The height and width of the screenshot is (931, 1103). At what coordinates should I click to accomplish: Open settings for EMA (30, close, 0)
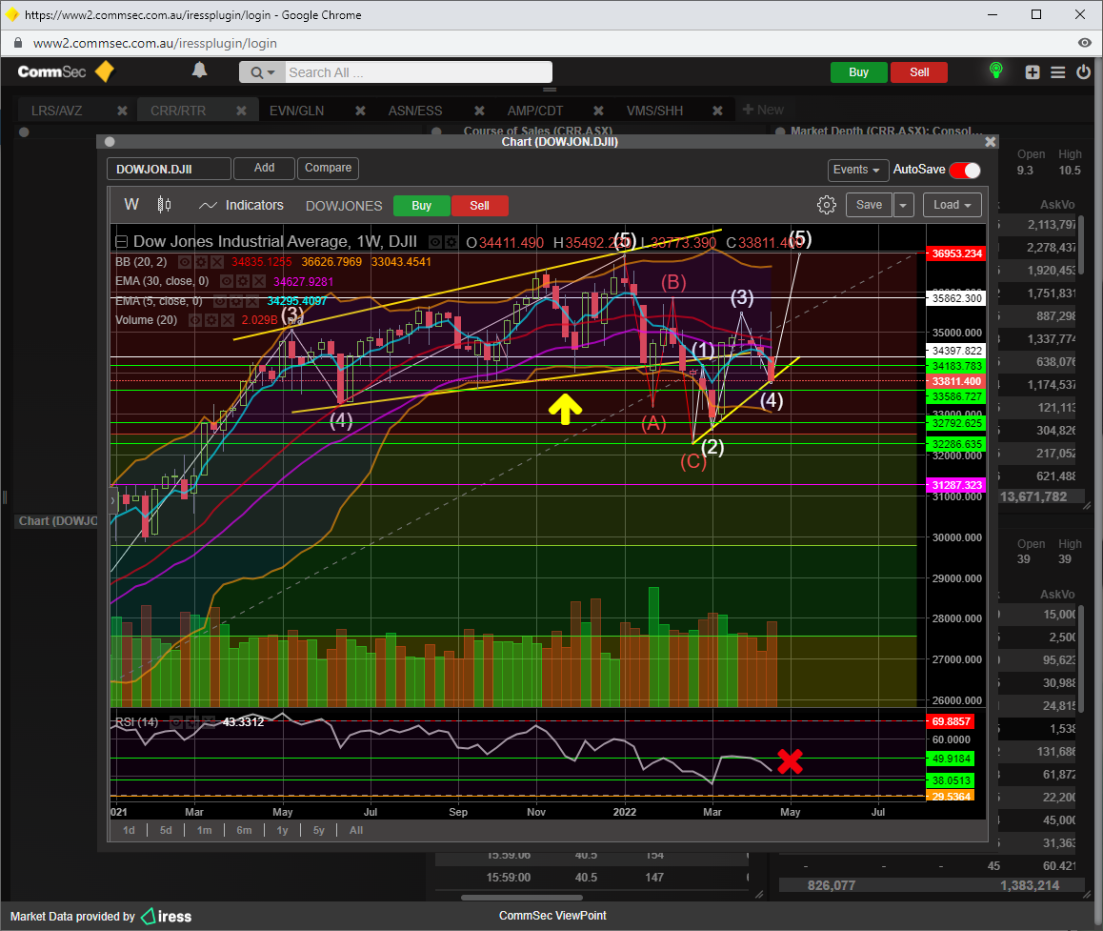(x=243, y=281)
